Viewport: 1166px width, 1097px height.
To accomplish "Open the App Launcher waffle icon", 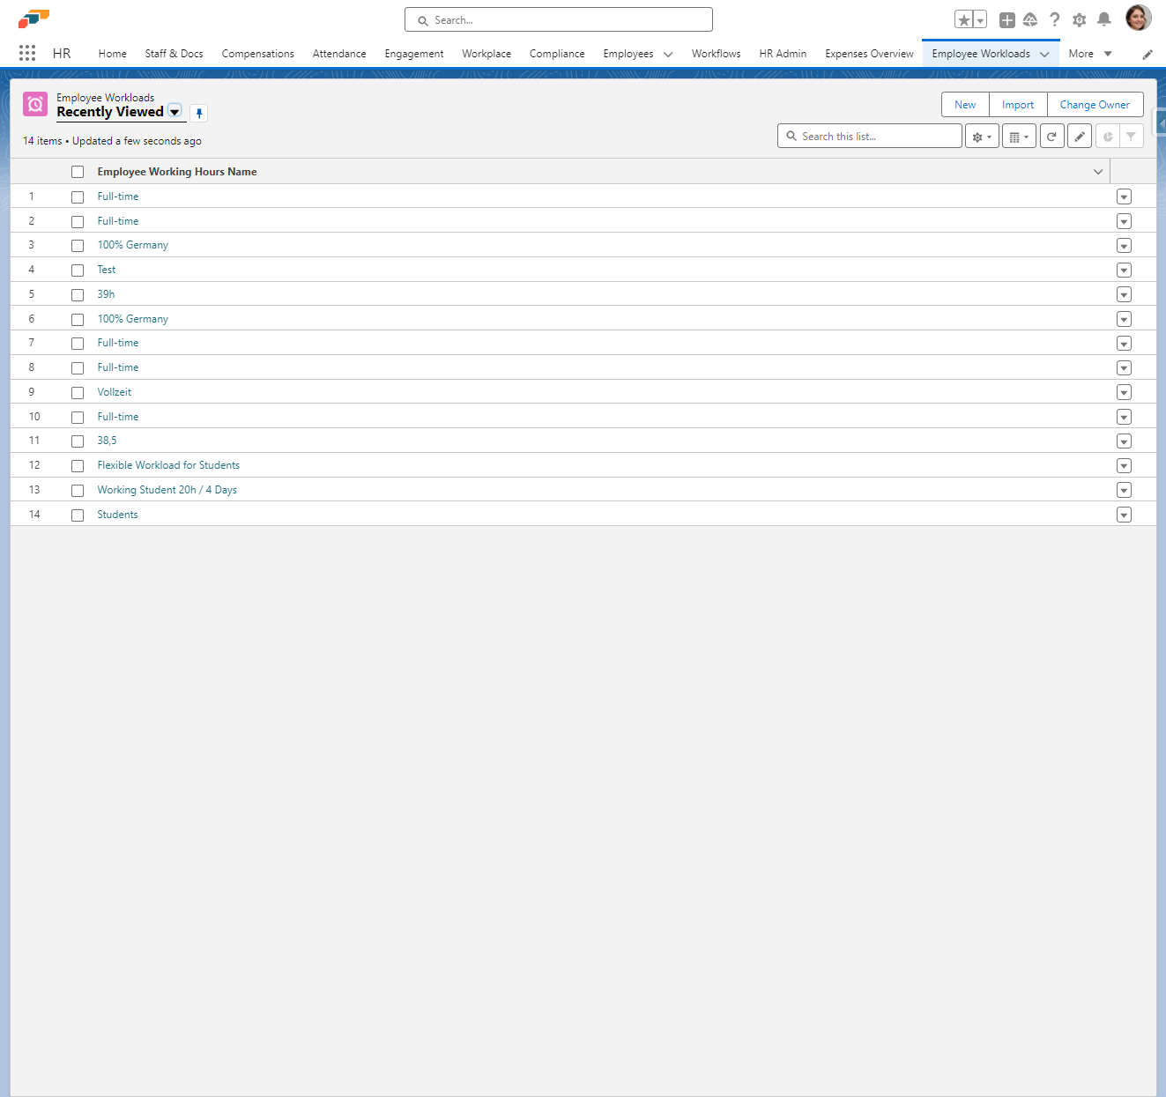I will [x=26, y=53].
